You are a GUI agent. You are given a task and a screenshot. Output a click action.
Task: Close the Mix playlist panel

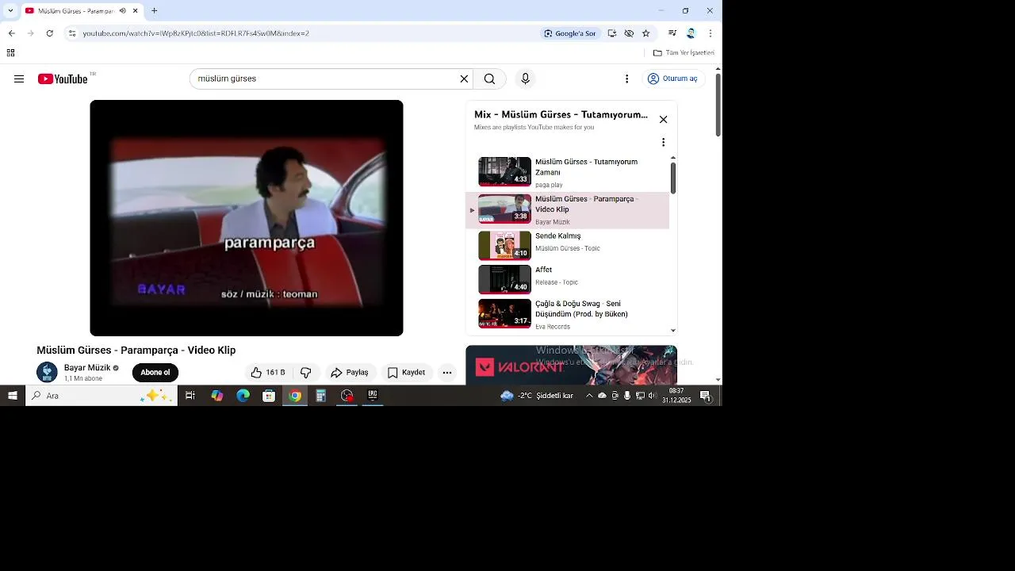click(x=663, y=120)
